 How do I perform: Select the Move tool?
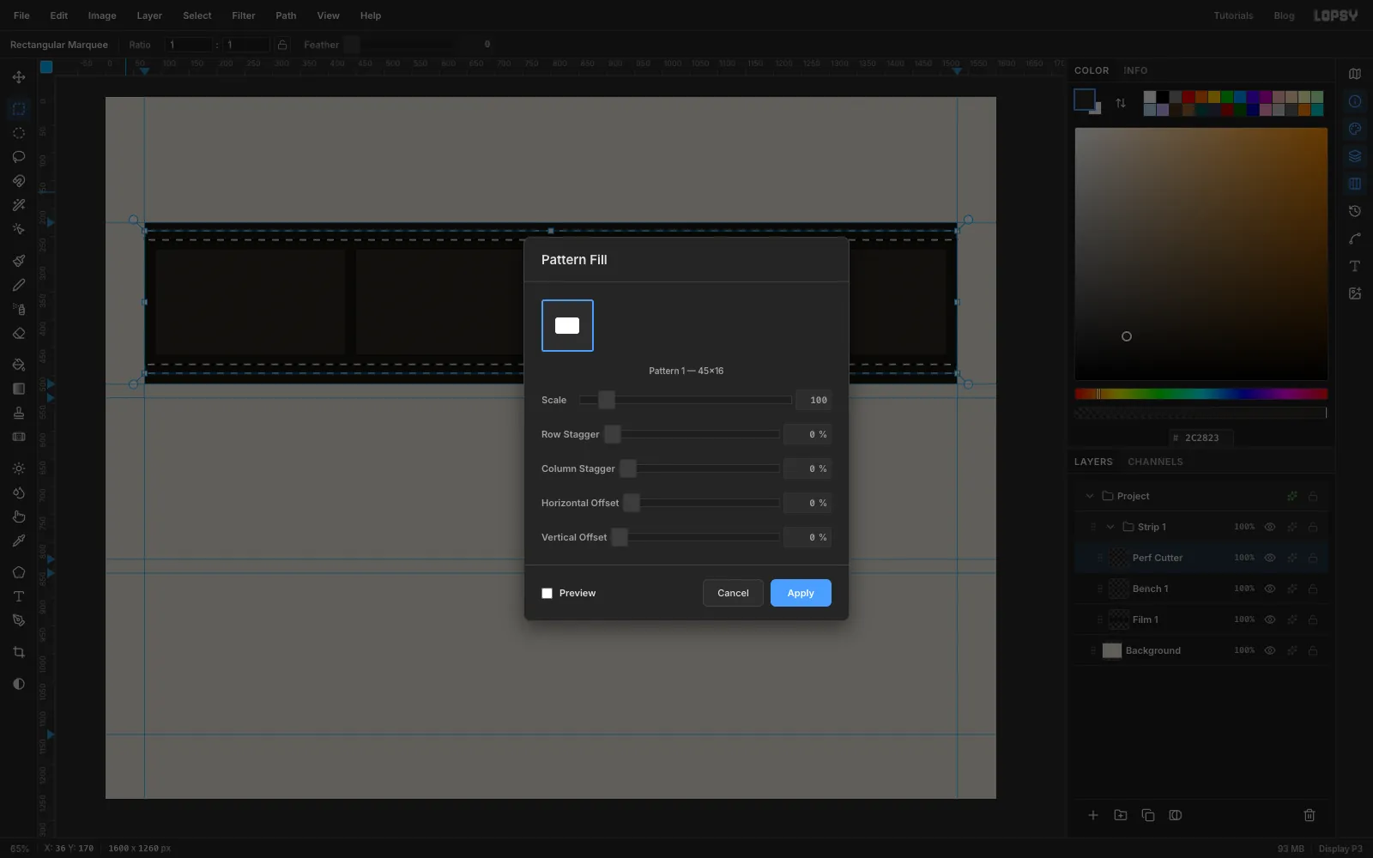tap(18, 77)
